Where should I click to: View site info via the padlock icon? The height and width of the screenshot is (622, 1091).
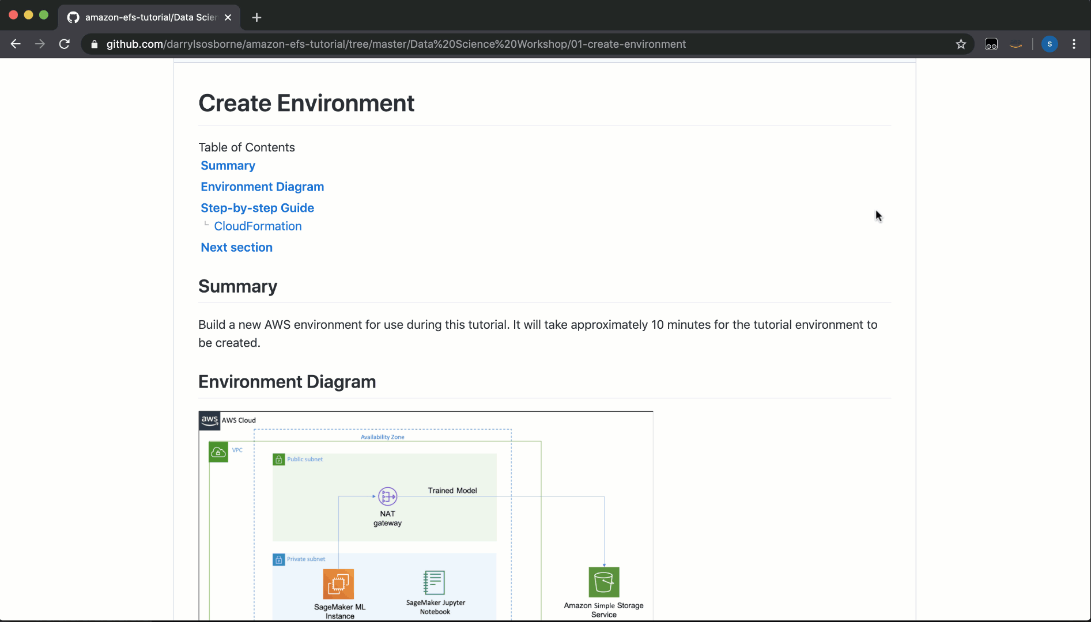[95, 44]
